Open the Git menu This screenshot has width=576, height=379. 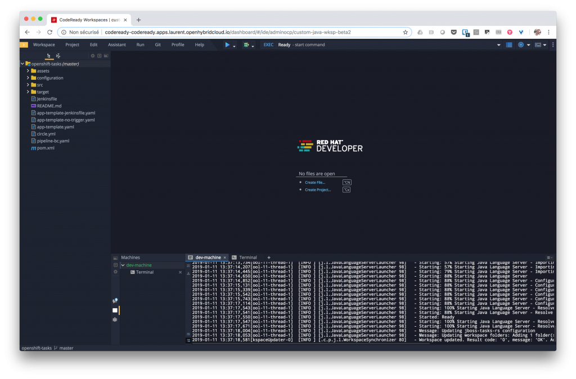tap(157, 44)
